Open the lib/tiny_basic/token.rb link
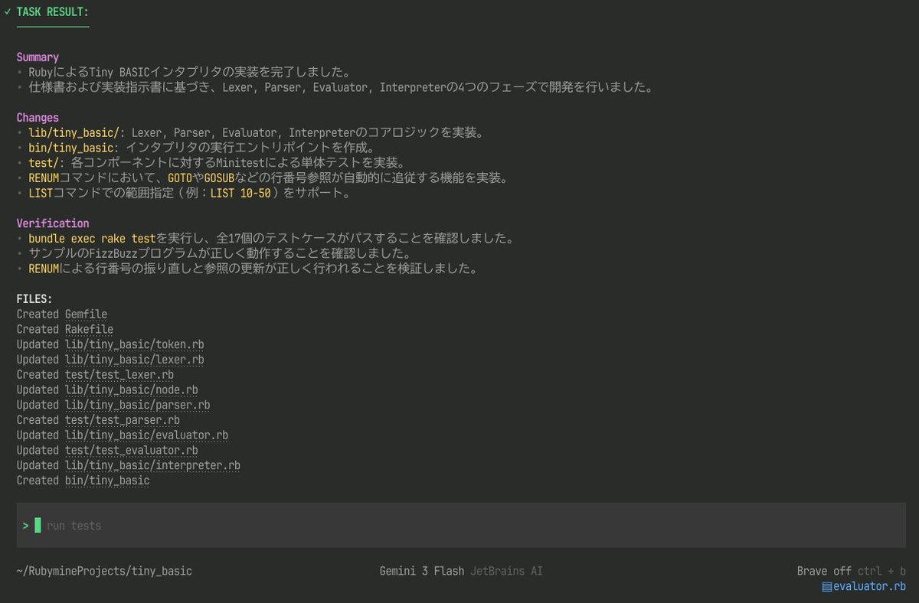This screenshot has height=603, width=919. coord(134,345)
